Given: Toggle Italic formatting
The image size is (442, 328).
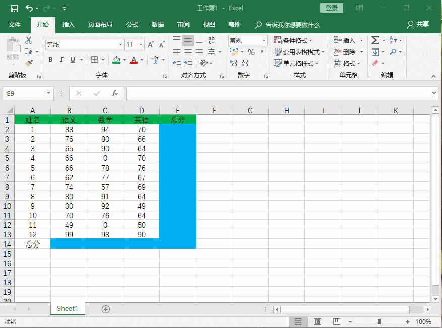Looking at the screenshot, I should point(61,60).
